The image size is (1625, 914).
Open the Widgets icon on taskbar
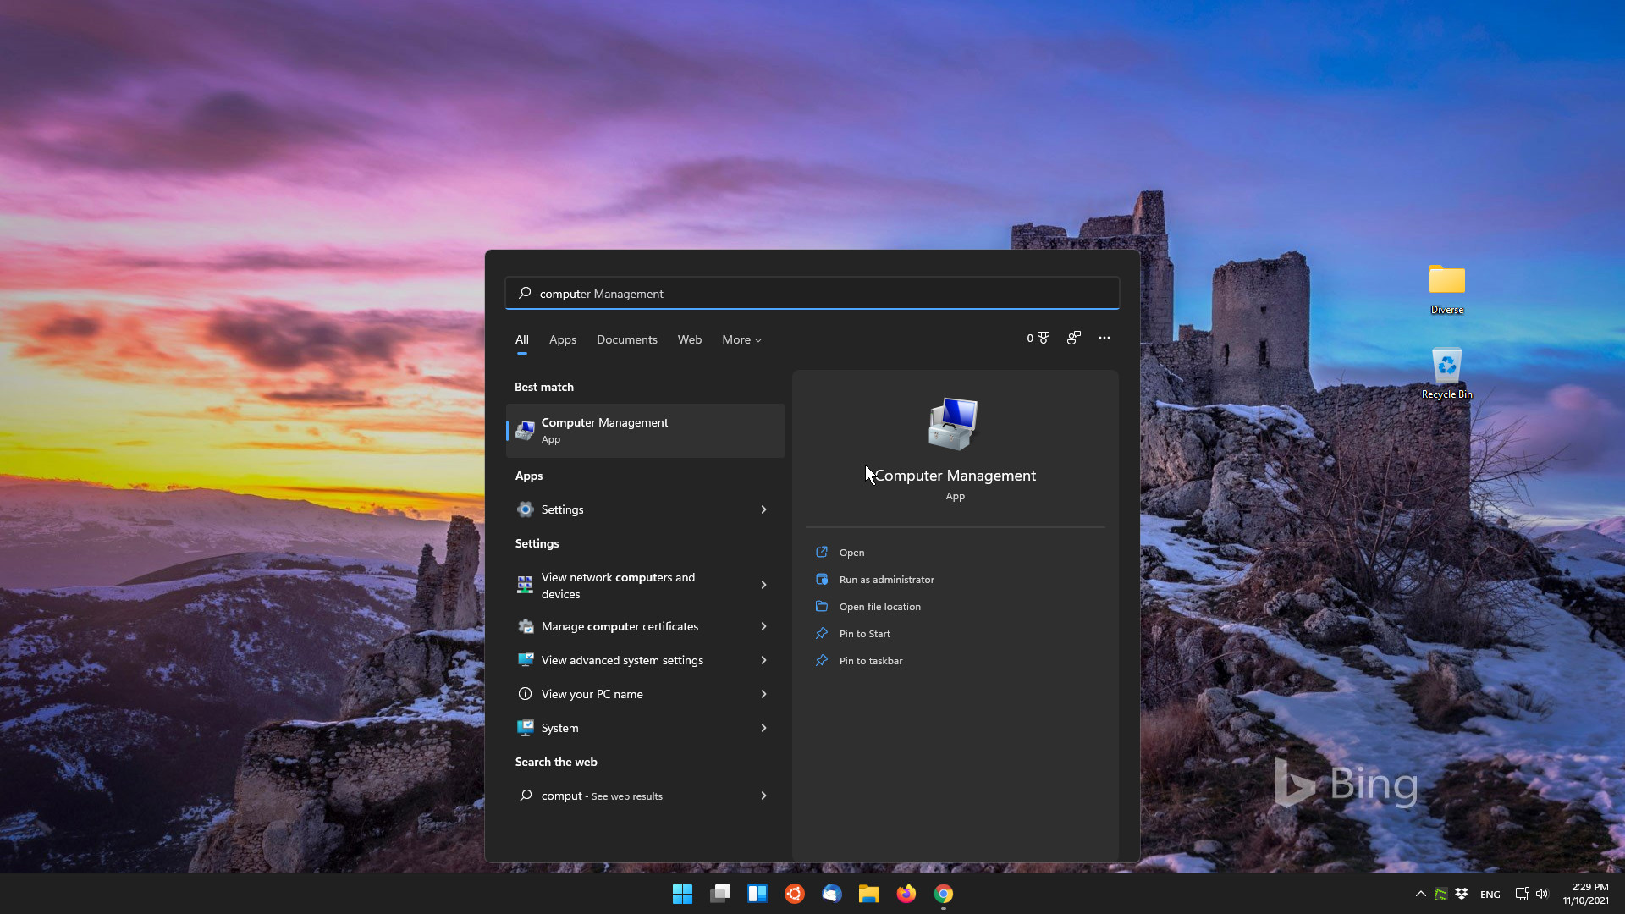[x=757, y=894]
